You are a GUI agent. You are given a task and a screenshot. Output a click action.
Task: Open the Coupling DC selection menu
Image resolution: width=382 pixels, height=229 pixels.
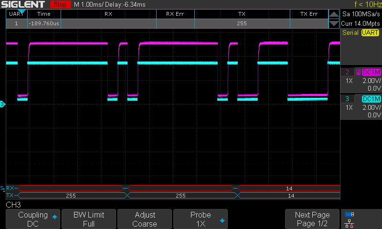pyautogui.click(x=33, y=219)
